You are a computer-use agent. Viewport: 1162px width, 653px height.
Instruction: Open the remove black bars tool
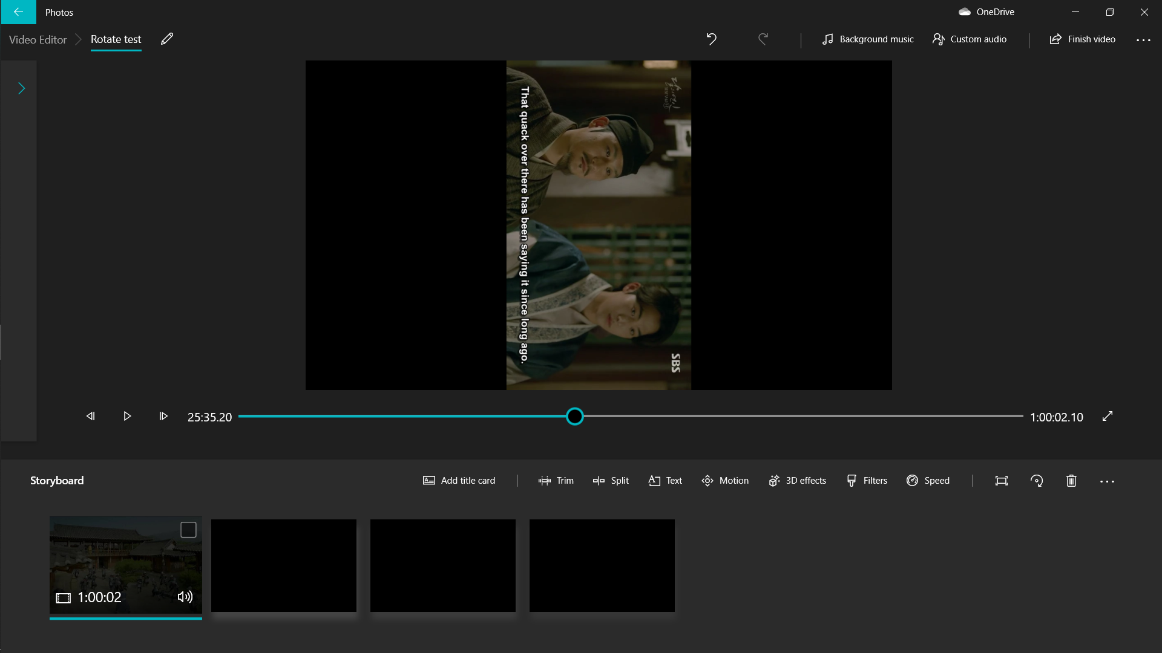click(x=1002, y=480)
